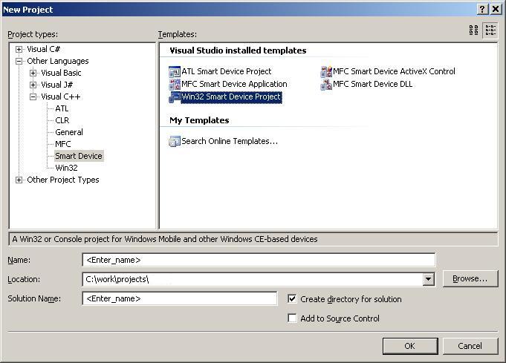Choose MFC Smart Device ActiveX Control icon

(x=326, y=72)
